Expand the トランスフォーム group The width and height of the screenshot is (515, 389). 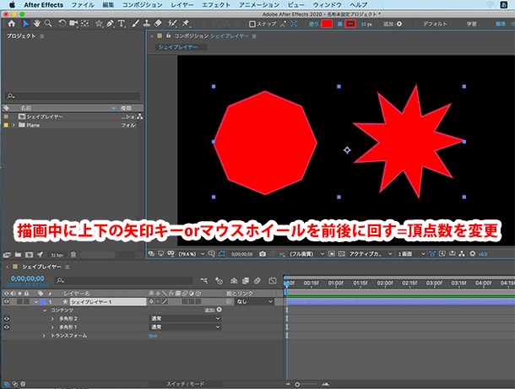[x=44, y=336]
